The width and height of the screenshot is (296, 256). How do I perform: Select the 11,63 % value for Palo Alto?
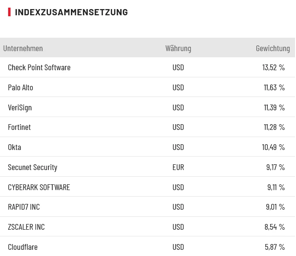pyautogui.click(x=274, y=87)
